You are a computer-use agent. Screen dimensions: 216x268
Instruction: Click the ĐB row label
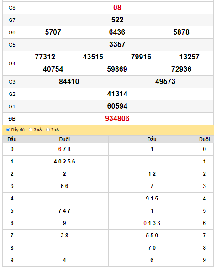tap(12, 119)
